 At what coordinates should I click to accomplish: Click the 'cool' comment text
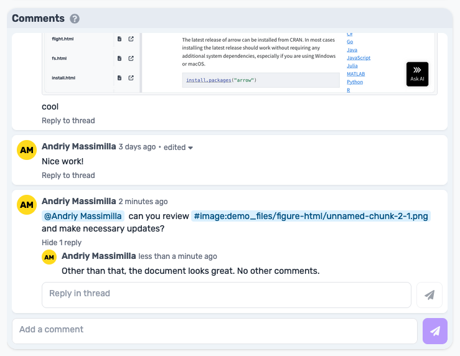pyautogui.click(x=50, y=106)
